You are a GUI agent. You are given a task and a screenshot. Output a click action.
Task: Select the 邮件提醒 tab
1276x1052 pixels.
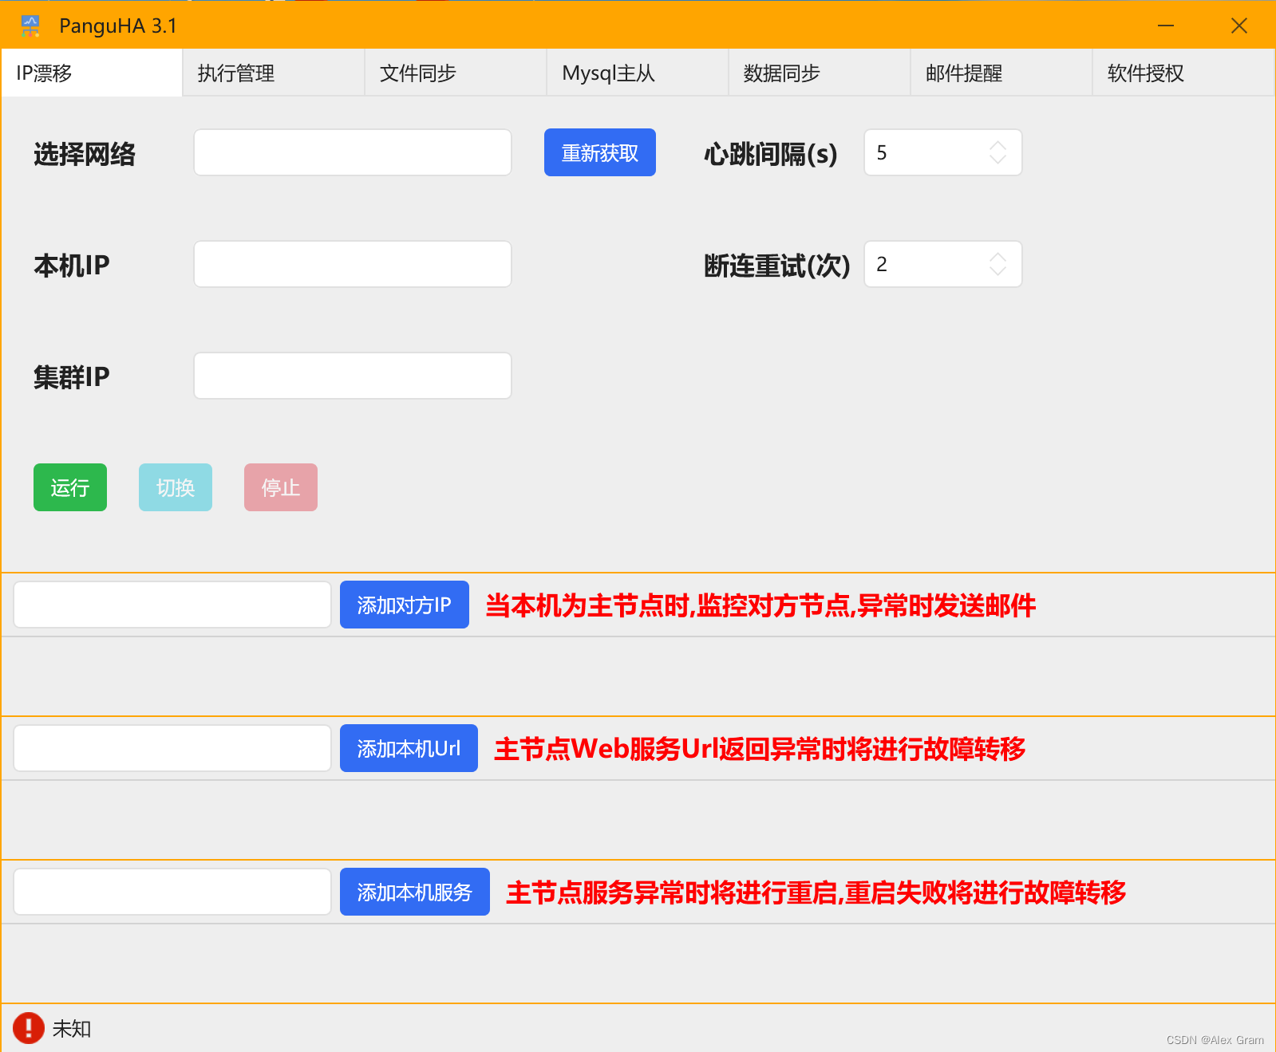tap(1001, 73)
